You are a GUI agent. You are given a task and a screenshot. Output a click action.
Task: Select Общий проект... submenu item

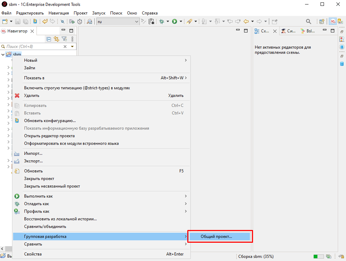coord(216,237)
